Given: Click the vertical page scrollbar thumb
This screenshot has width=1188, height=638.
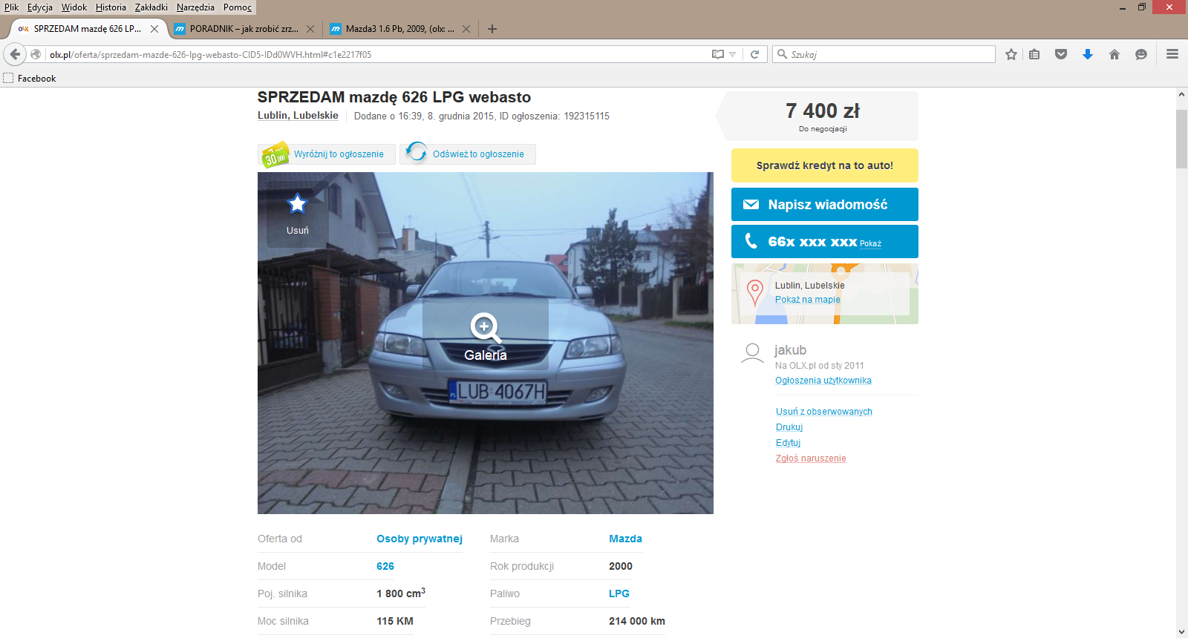Looking at the screenshot, I should (1181, 139).
